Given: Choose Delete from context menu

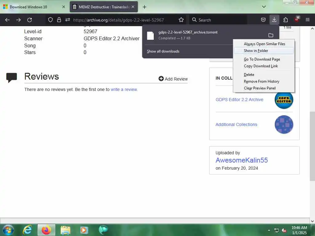Looking at the screenshot, I should point(264,75).
